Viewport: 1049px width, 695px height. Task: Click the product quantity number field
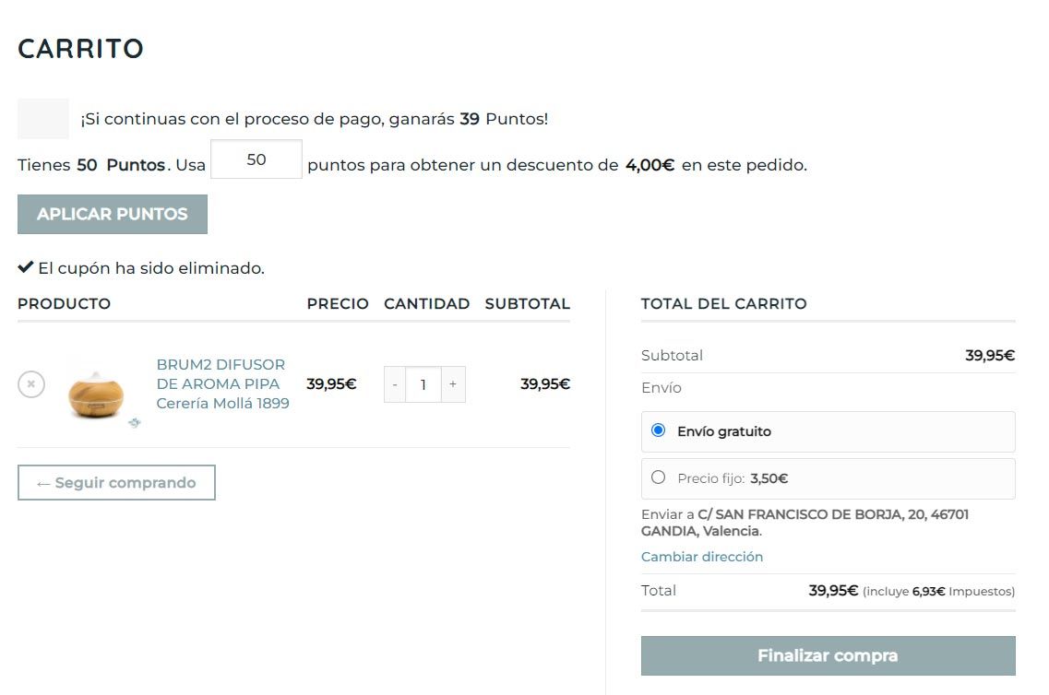click(x=423, y=384)
